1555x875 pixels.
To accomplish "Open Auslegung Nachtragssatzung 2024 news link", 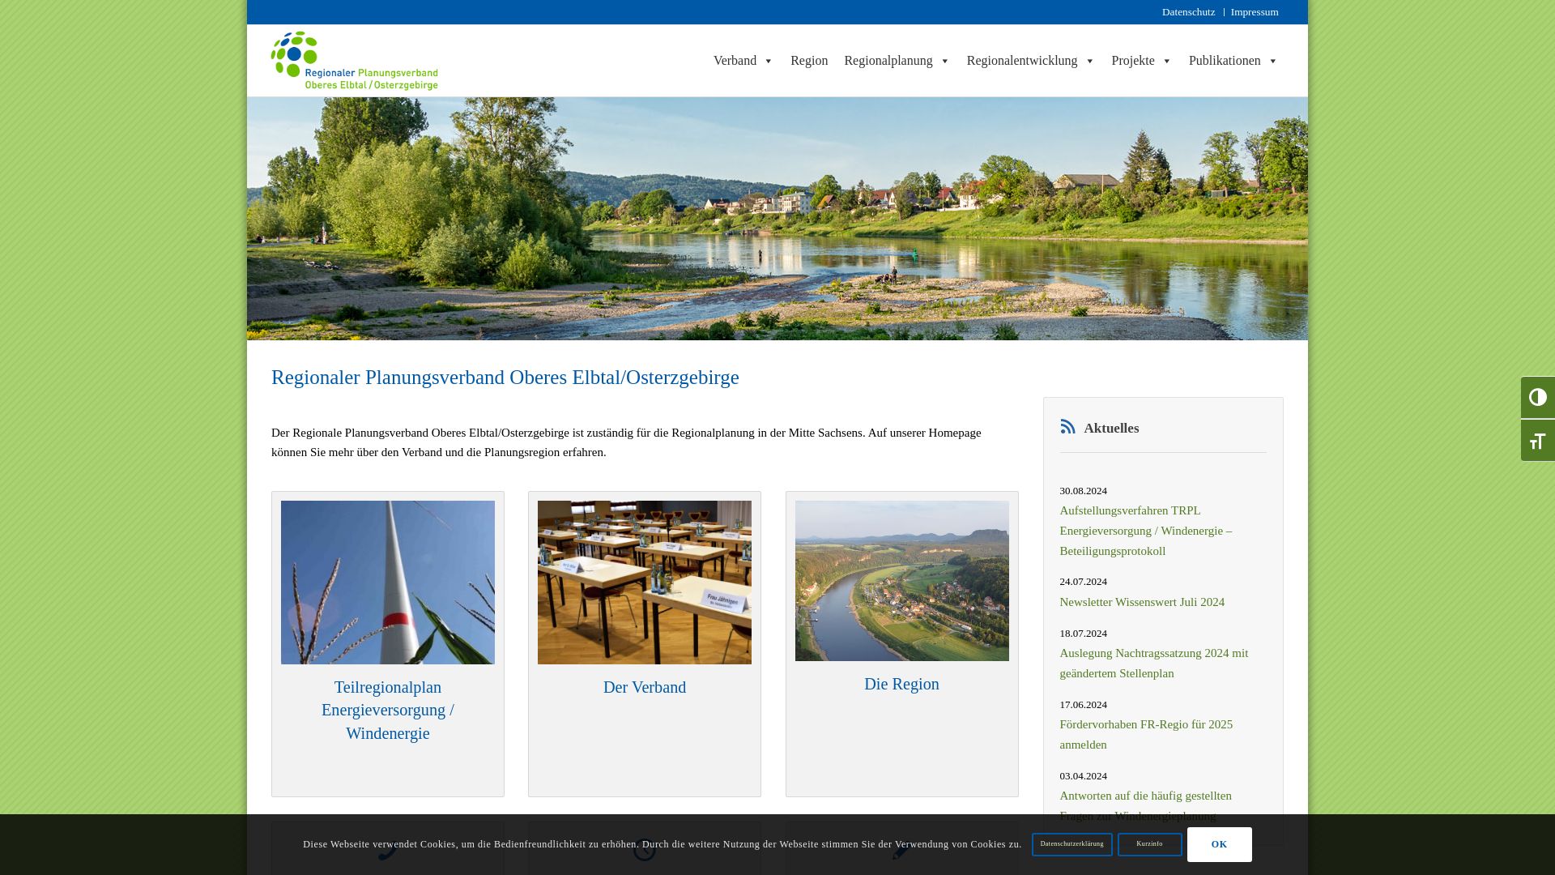I will coord(1154,664).
